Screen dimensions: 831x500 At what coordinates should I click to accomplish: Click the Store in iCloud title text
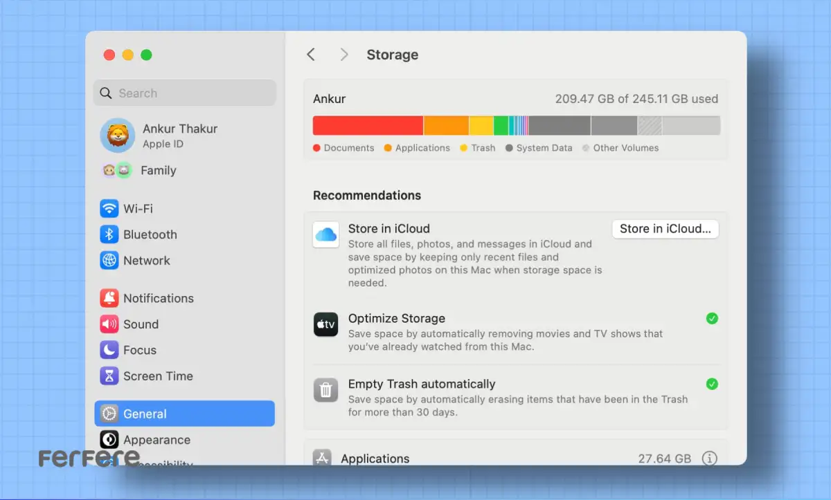pos(389,229)
